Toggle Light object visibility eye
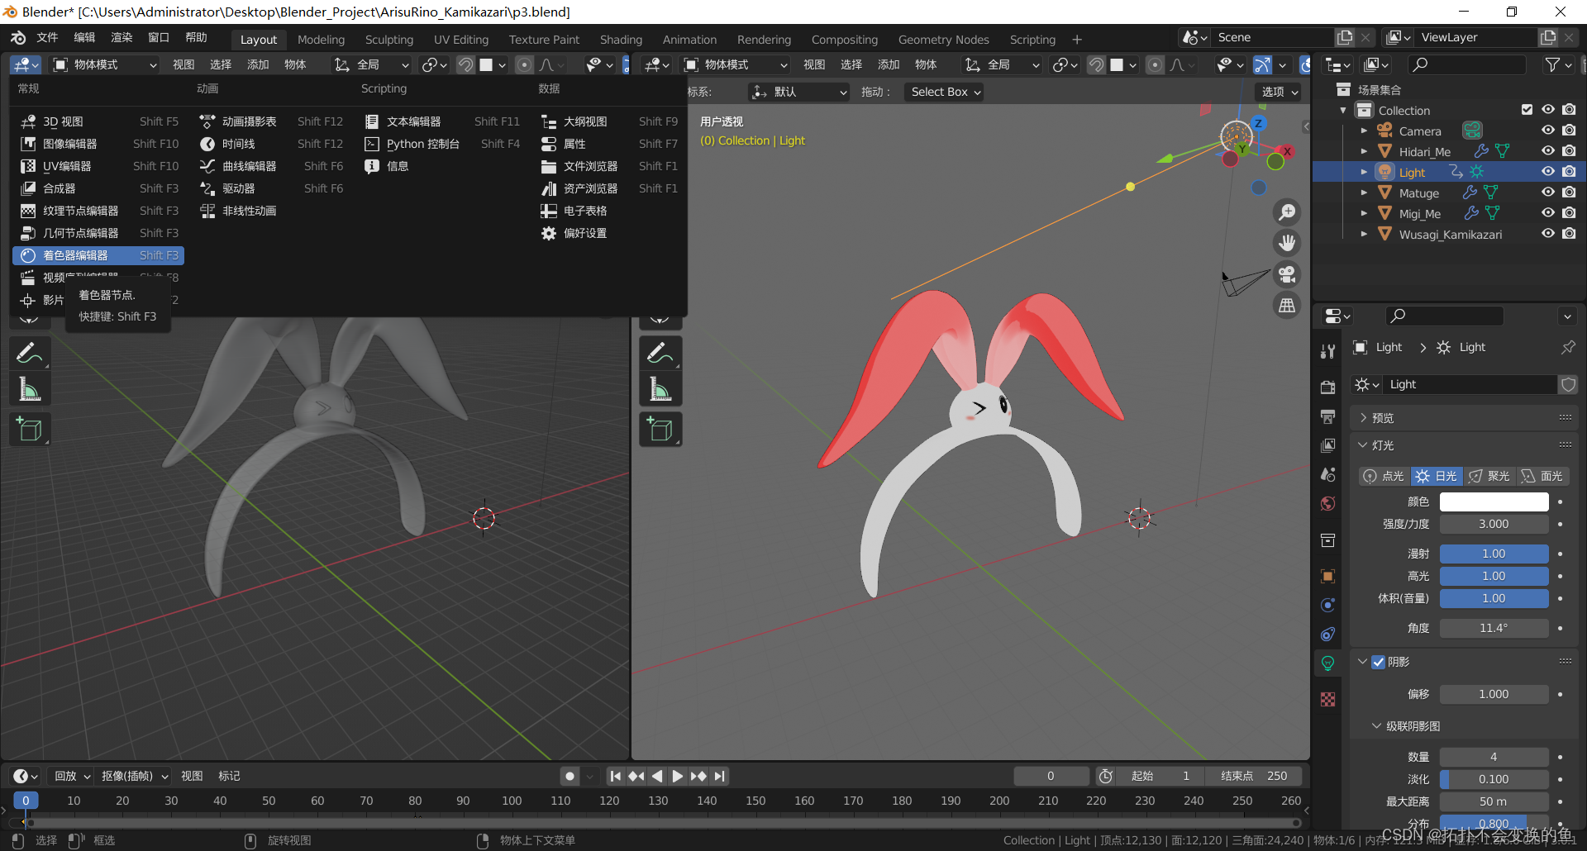Screen dimensions: 1587x851 1548,172
